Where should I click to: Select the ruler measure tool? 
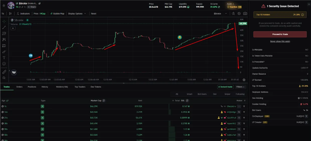pyautogui.click(x=4, y=72)
